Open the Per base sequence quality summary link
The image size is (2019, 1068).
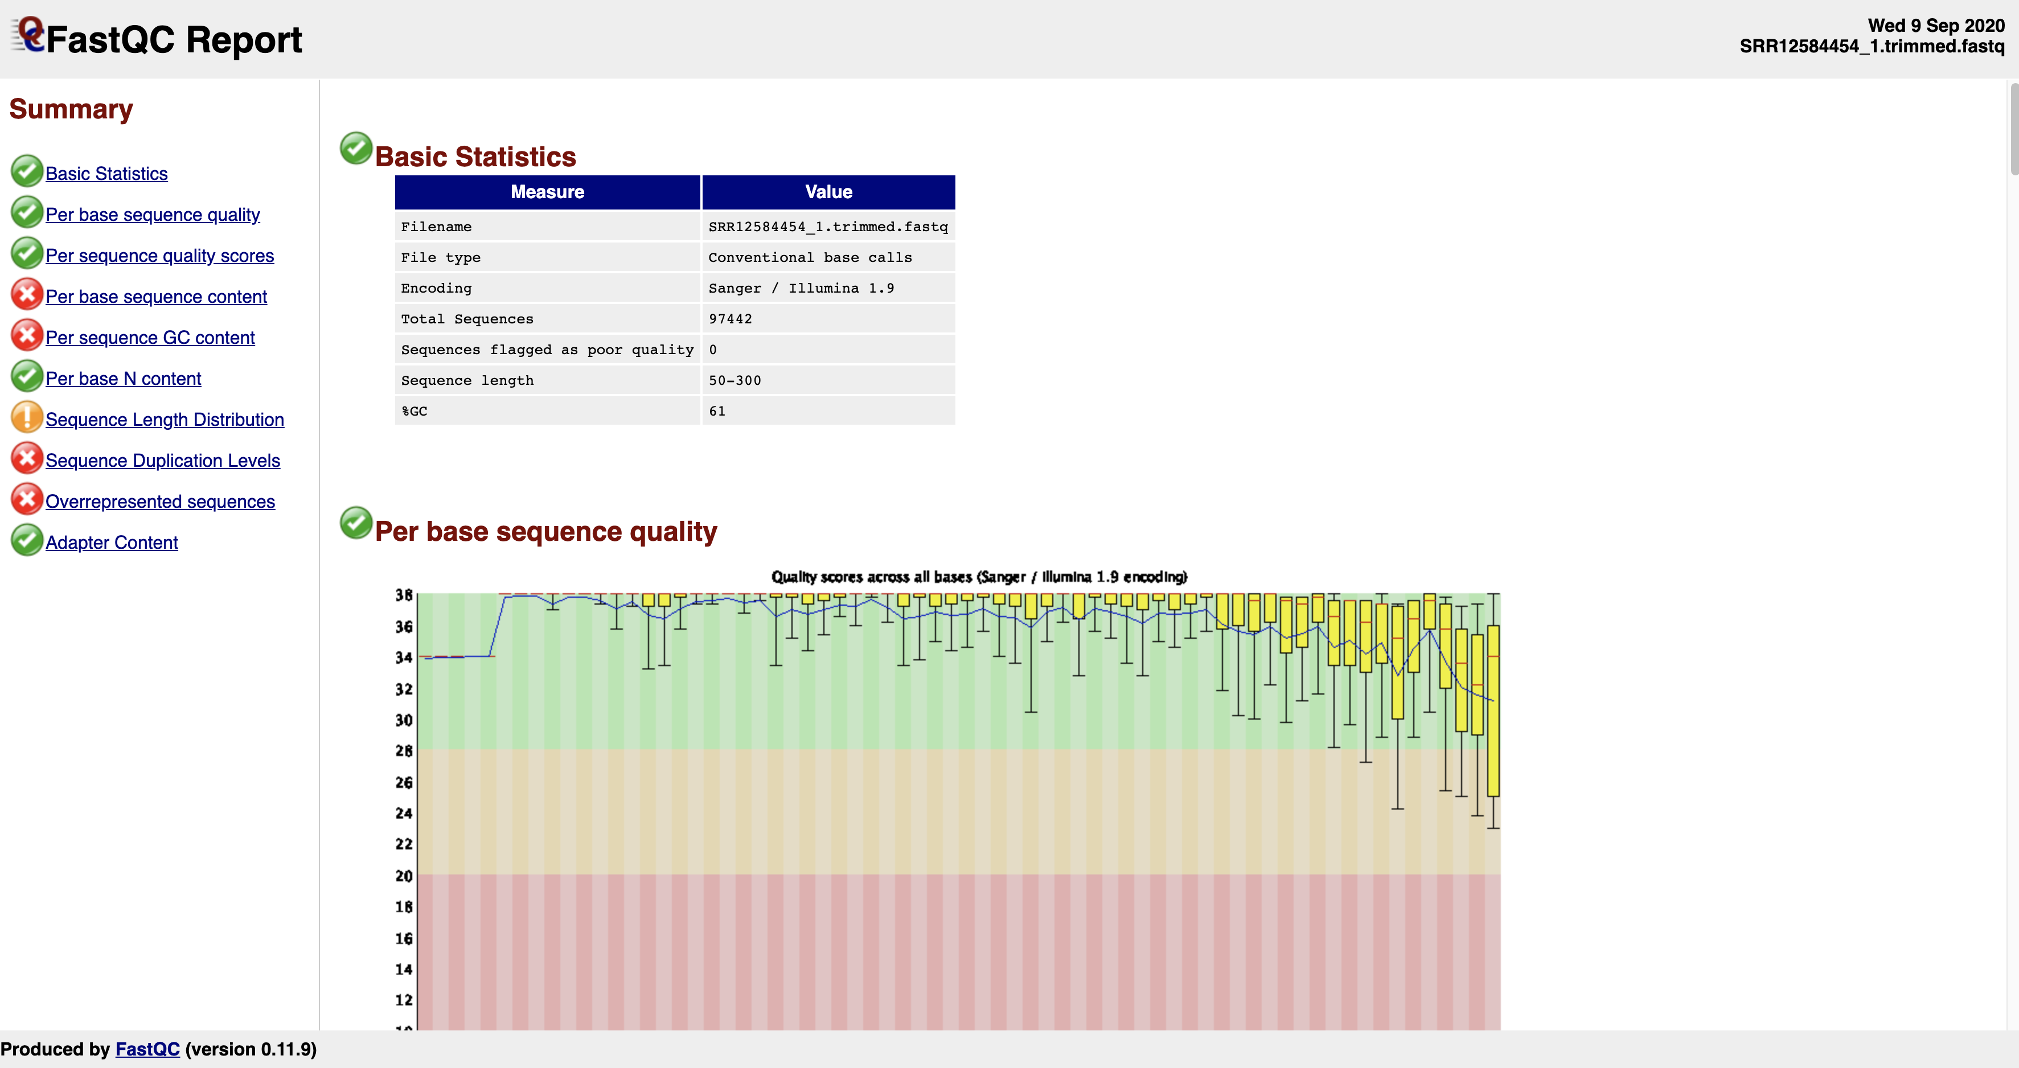point(153,215)
